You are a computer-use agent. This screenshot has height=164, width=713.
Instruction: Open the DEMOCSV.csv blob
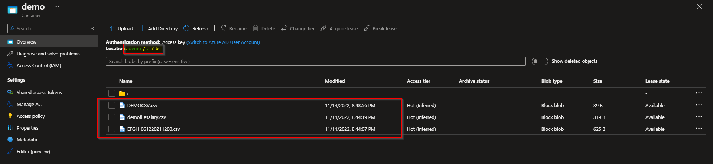coord(142,105)
